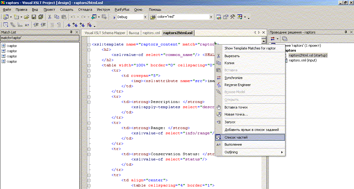Collapse the xsl:template outlining node
Screen dimensions: 354x189
(89, 44)
